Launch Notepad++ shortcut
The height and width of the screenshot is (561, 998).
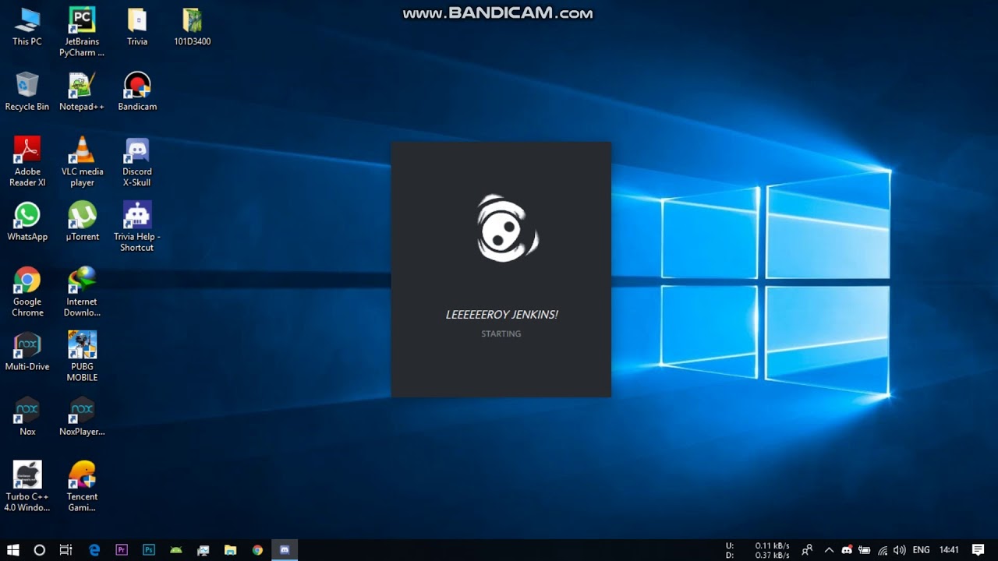(x=82, y=91)
